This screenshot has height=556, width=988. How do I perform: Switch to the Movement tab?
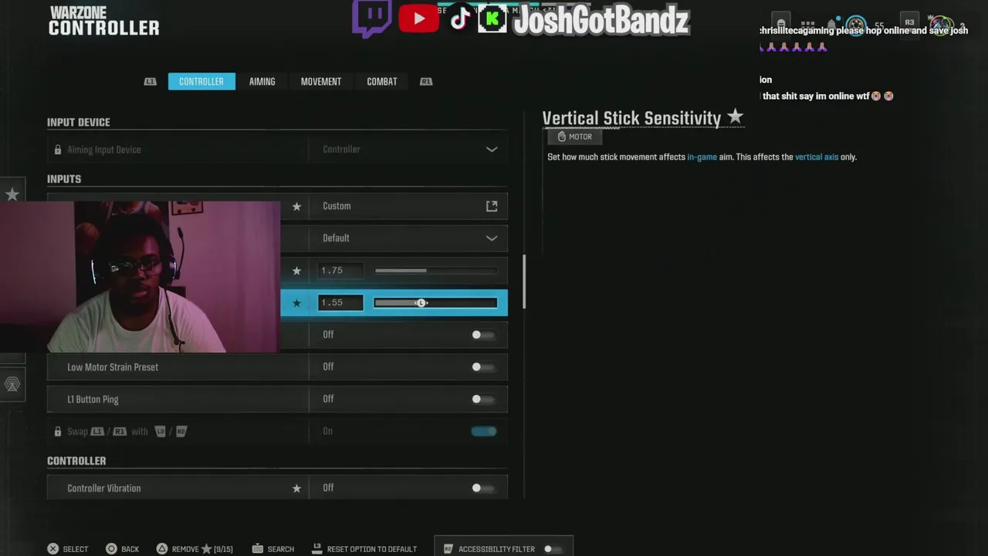pos(321,81)
